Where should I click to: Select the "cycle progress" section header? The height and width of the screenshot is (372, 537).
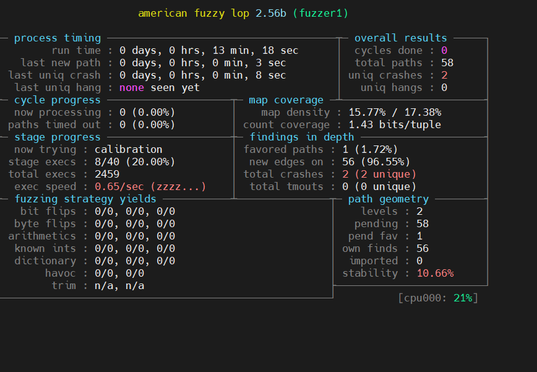(x=57, y=100)
